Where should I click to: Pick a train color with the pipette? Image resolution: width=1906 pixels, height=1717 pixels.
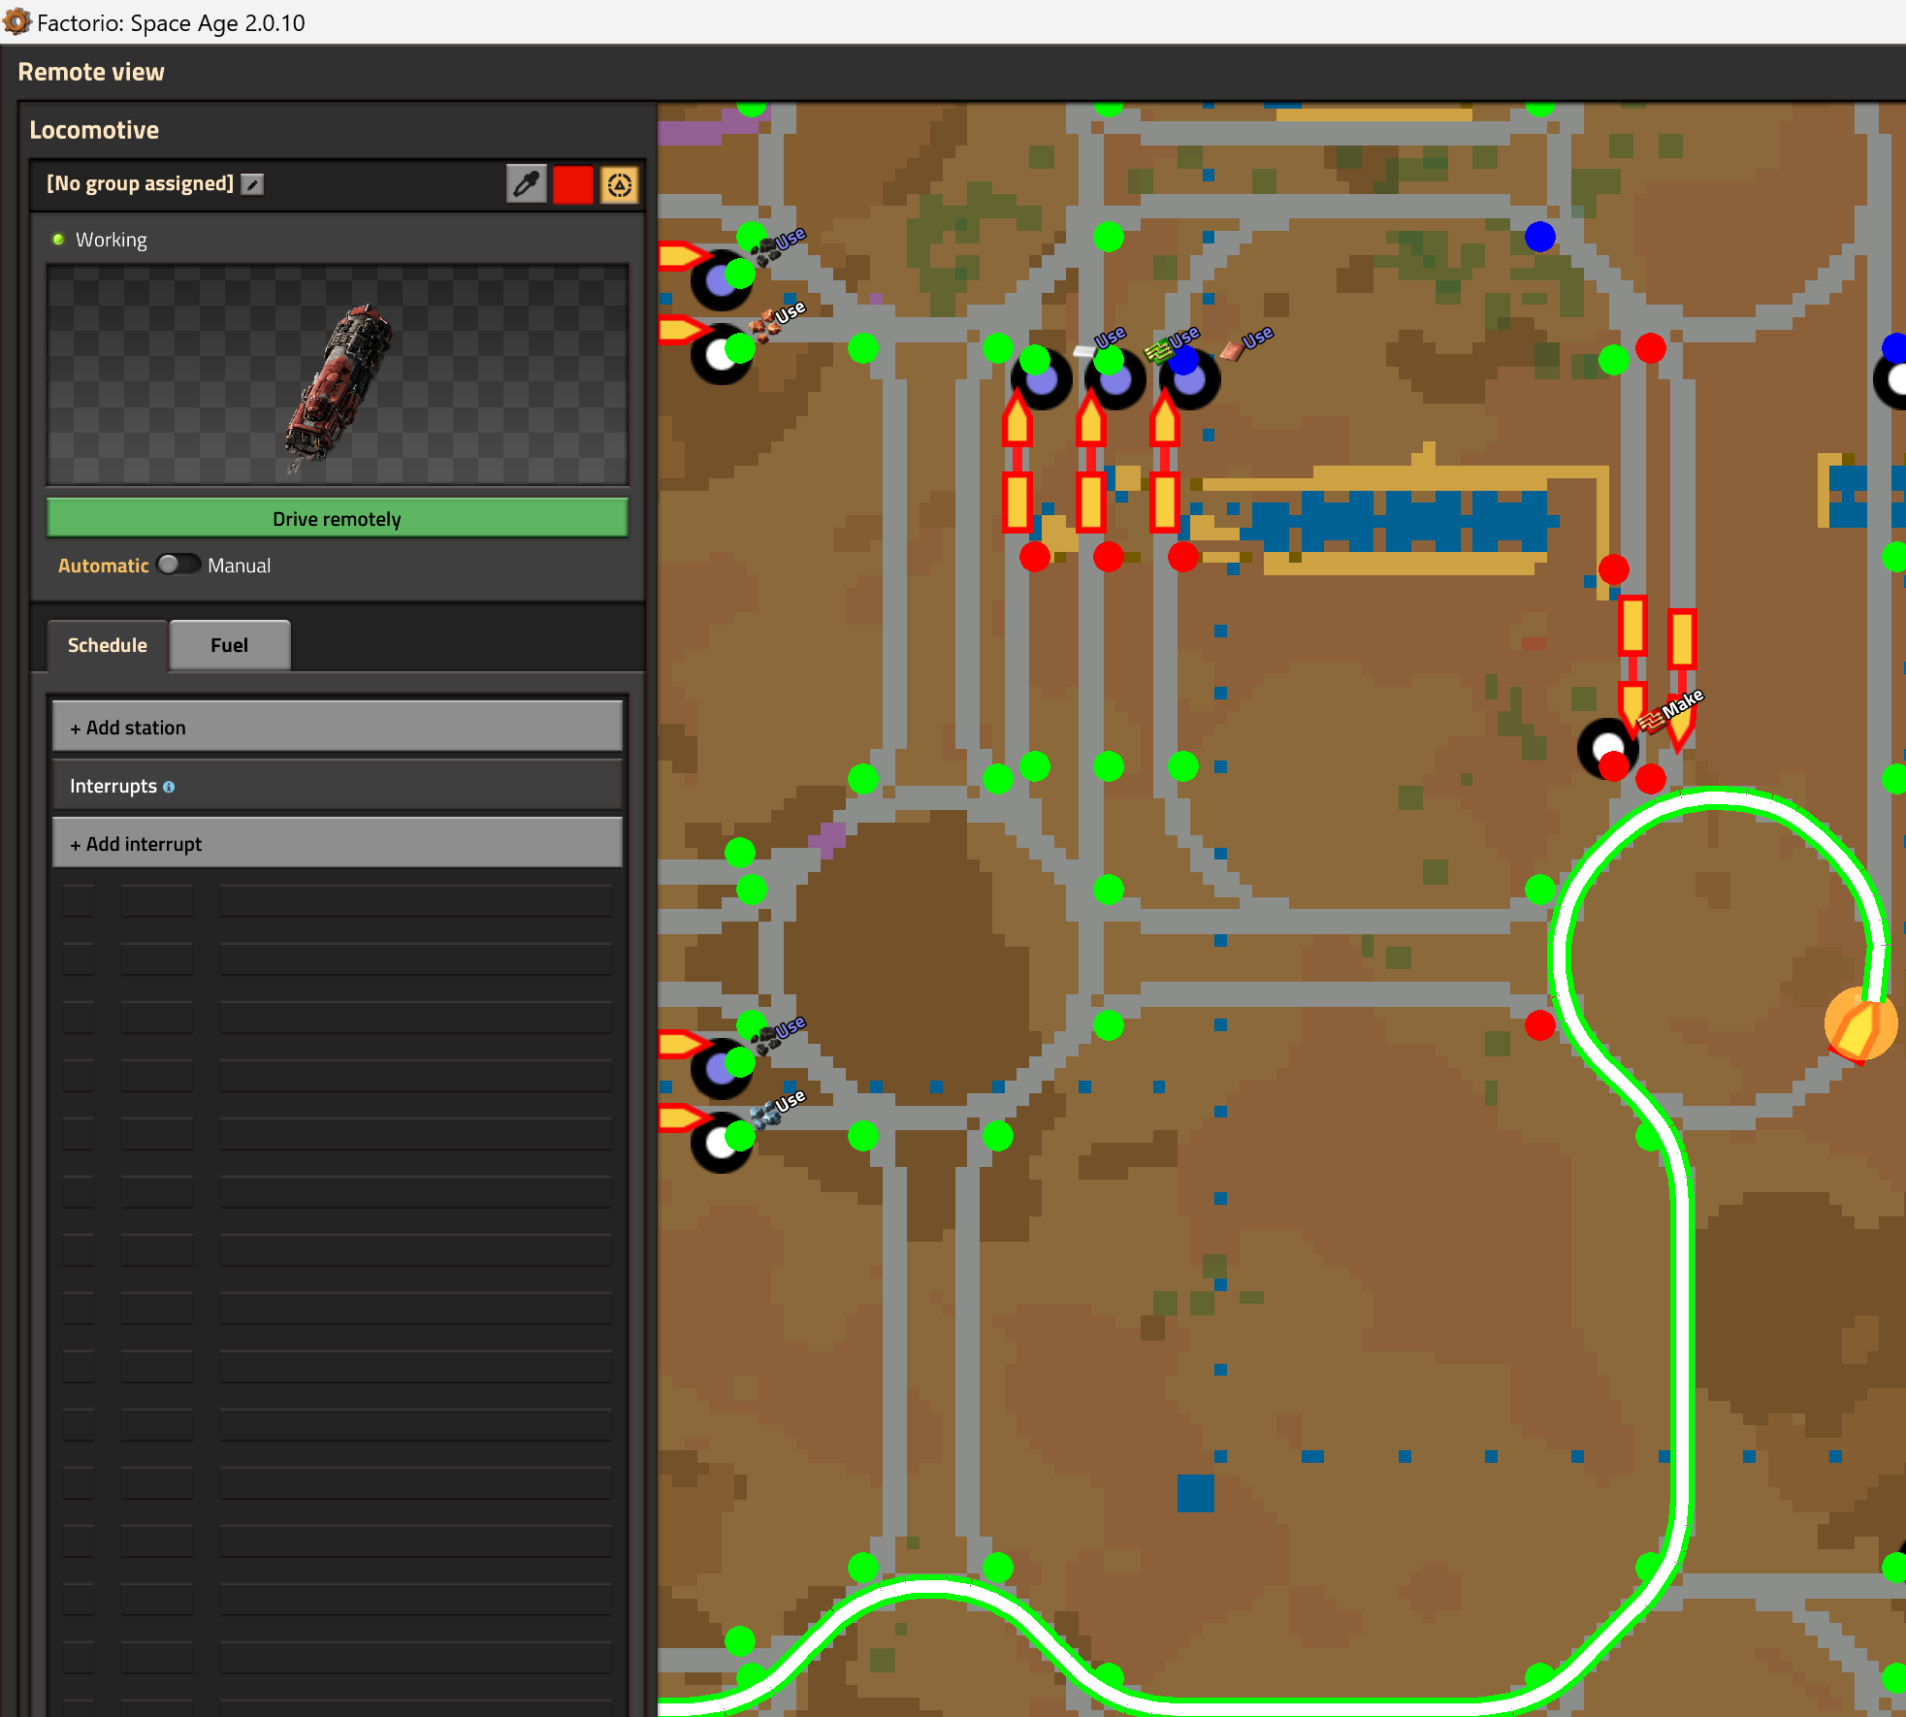point(527,184)
